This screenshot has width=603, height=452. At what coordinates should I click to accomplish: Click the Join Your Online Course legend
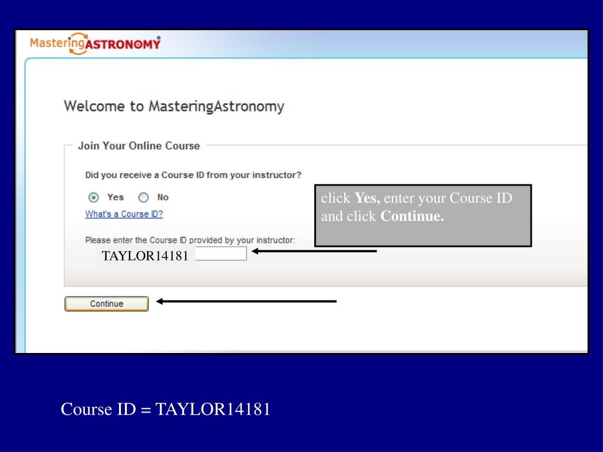(x=139, y=146)
